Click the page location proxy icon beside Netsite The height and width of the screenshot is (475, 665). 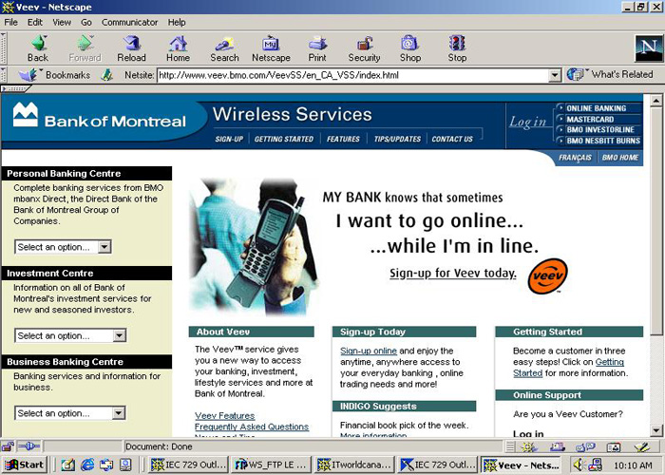106,75
